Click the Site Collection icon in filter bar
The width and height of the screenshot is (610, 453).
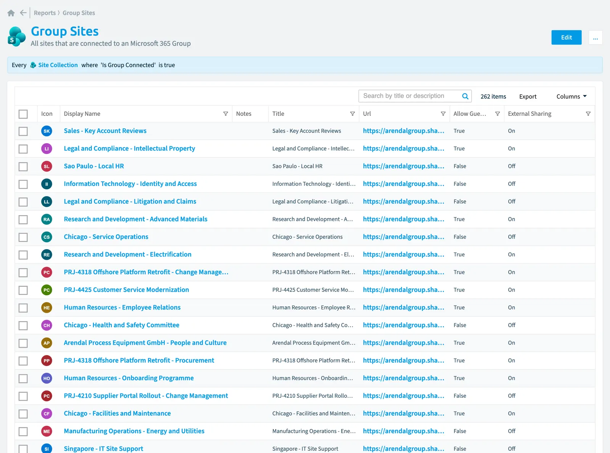(x=33, y=65)
